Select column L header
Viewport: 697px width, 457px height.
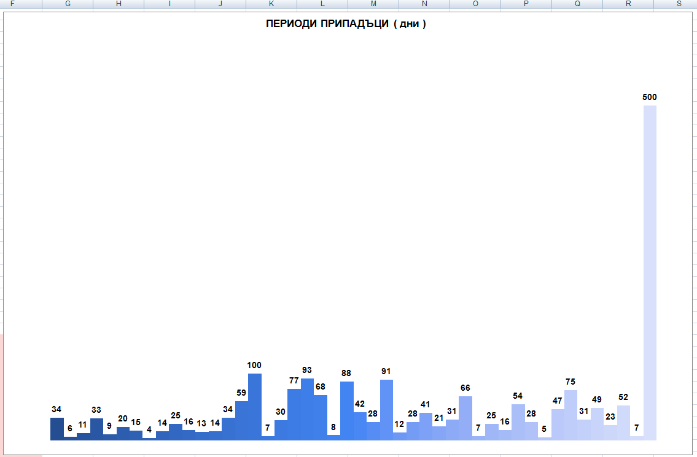pyautogui.click(x=322, y=4)
